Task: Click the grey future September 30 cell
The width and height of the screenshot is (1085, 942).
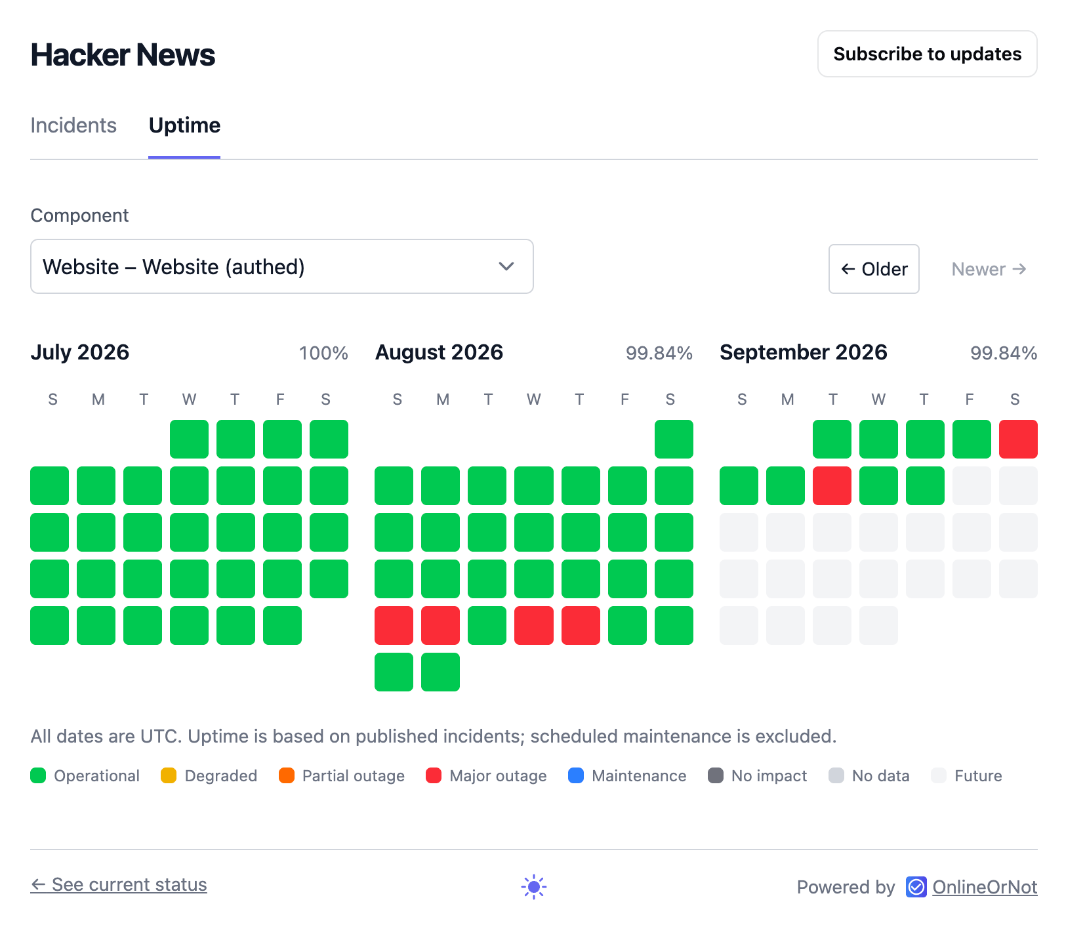Action: coord(878,625)
